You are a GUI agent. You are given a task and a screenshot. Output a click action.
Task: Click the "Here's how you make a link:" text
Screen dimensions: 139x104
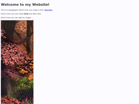coord(31,10)
